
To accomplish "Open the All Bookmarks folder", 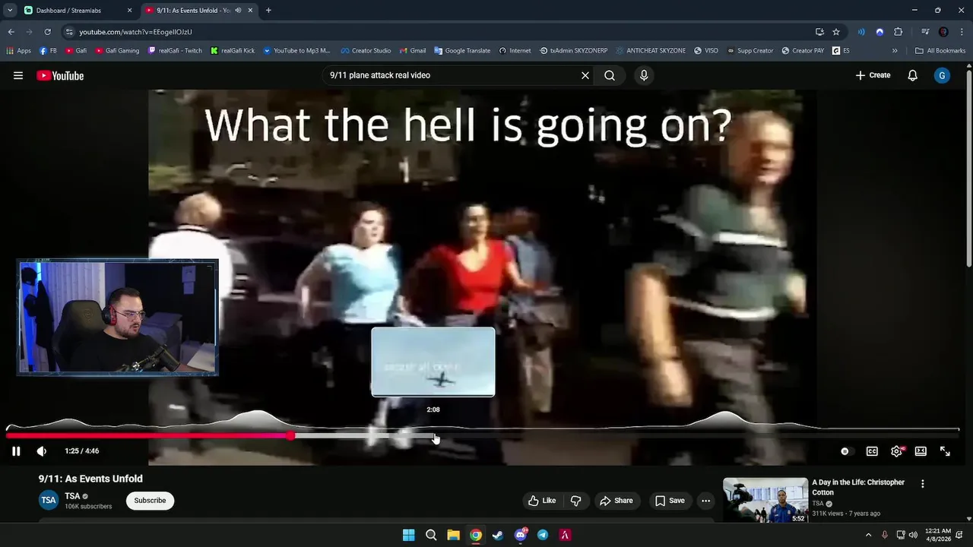I will [940, 51].
